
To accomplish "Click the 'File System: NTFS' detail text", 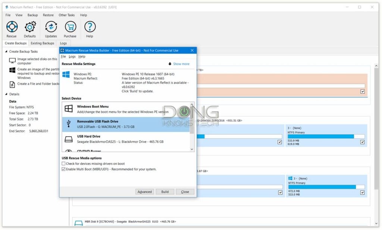I will 21,107.
